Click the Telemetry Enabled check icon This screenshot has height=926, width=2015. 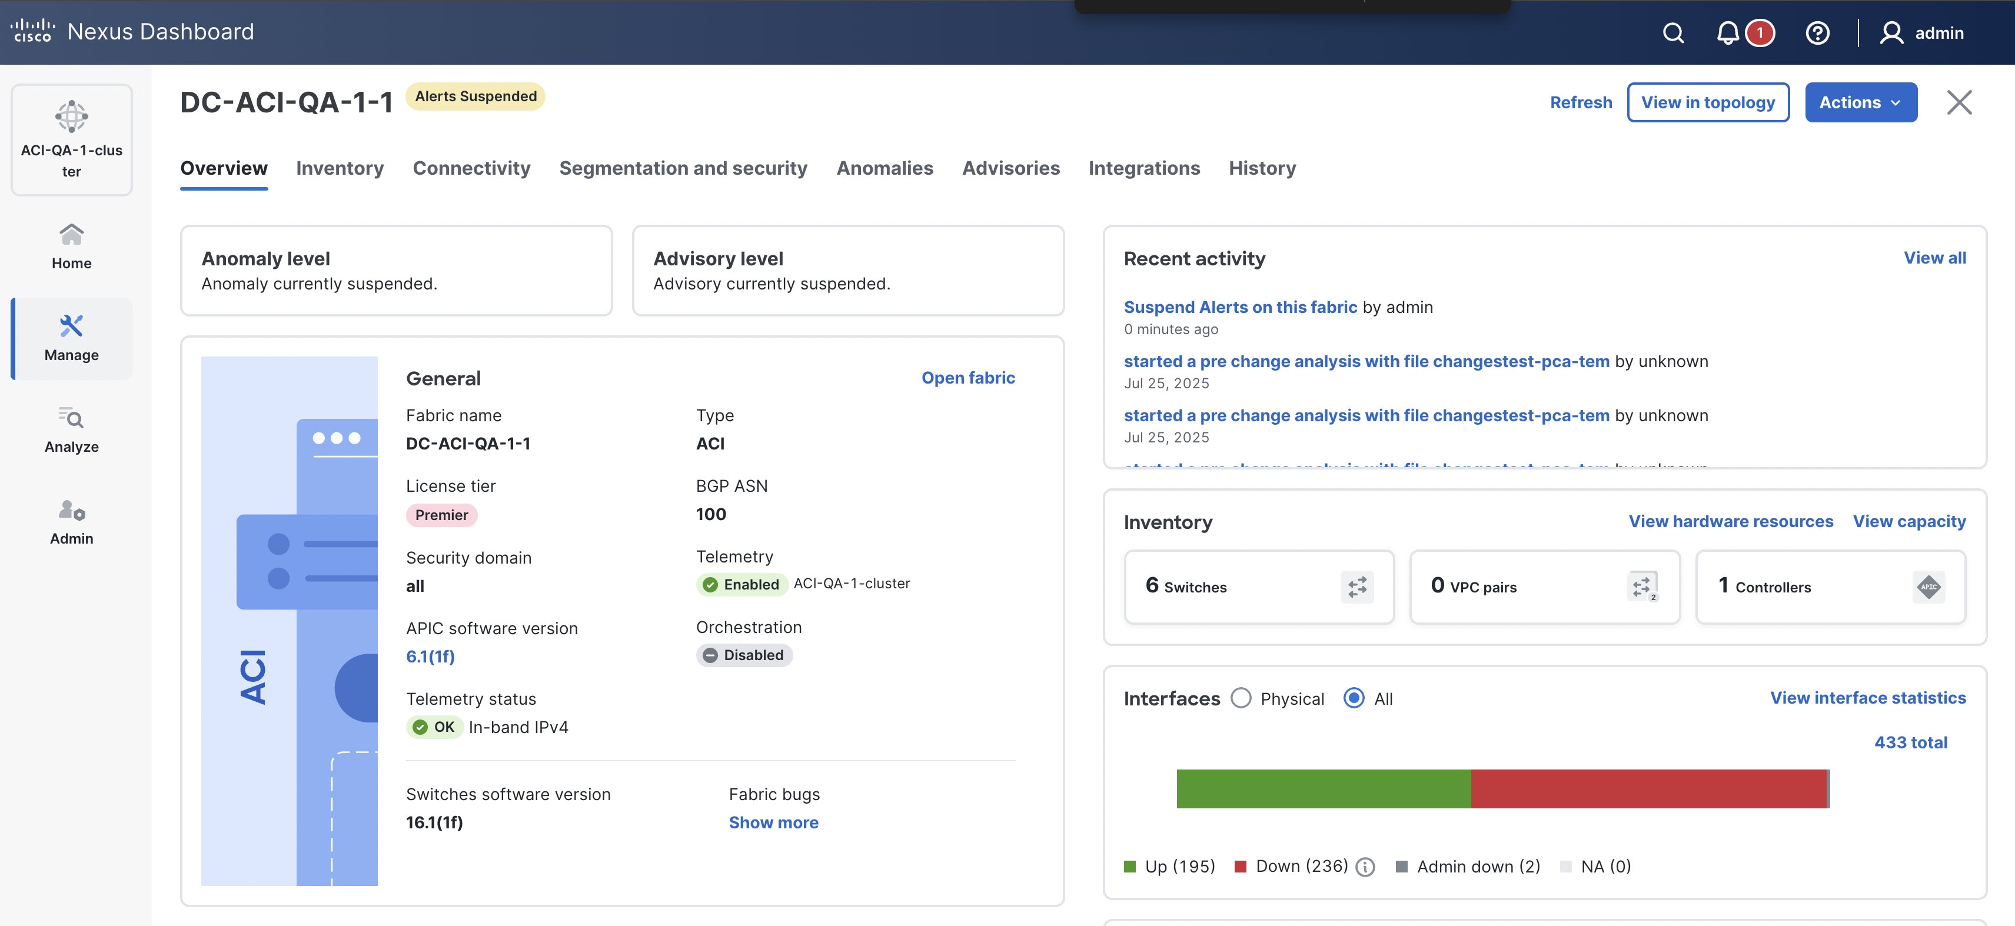(x=710, y=584)
